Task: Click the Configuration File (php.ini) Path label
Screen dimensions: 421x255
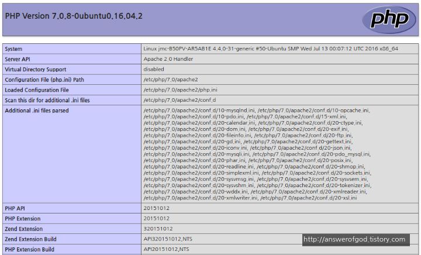Action: (44, 80)
